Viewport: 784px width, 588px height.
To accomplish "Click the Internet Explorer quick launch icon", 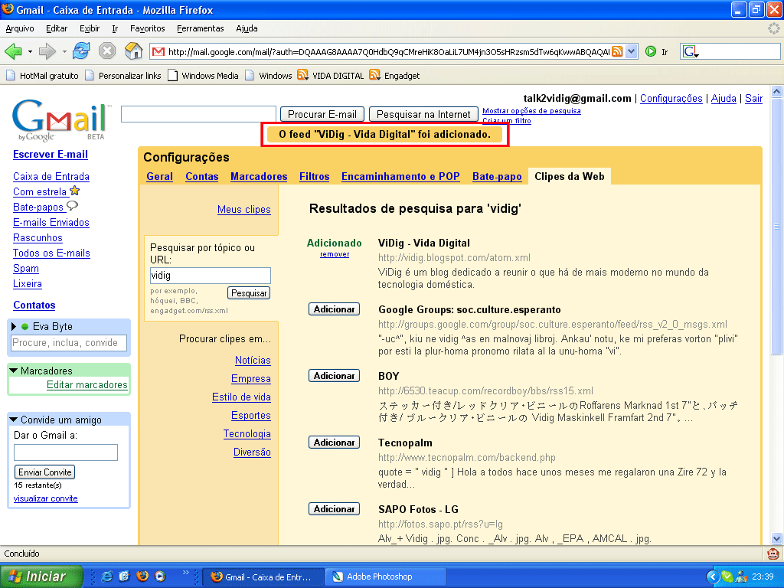I will point(106,577).
